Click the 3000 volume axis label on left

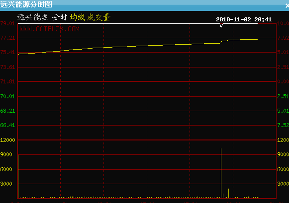point(6,184)
